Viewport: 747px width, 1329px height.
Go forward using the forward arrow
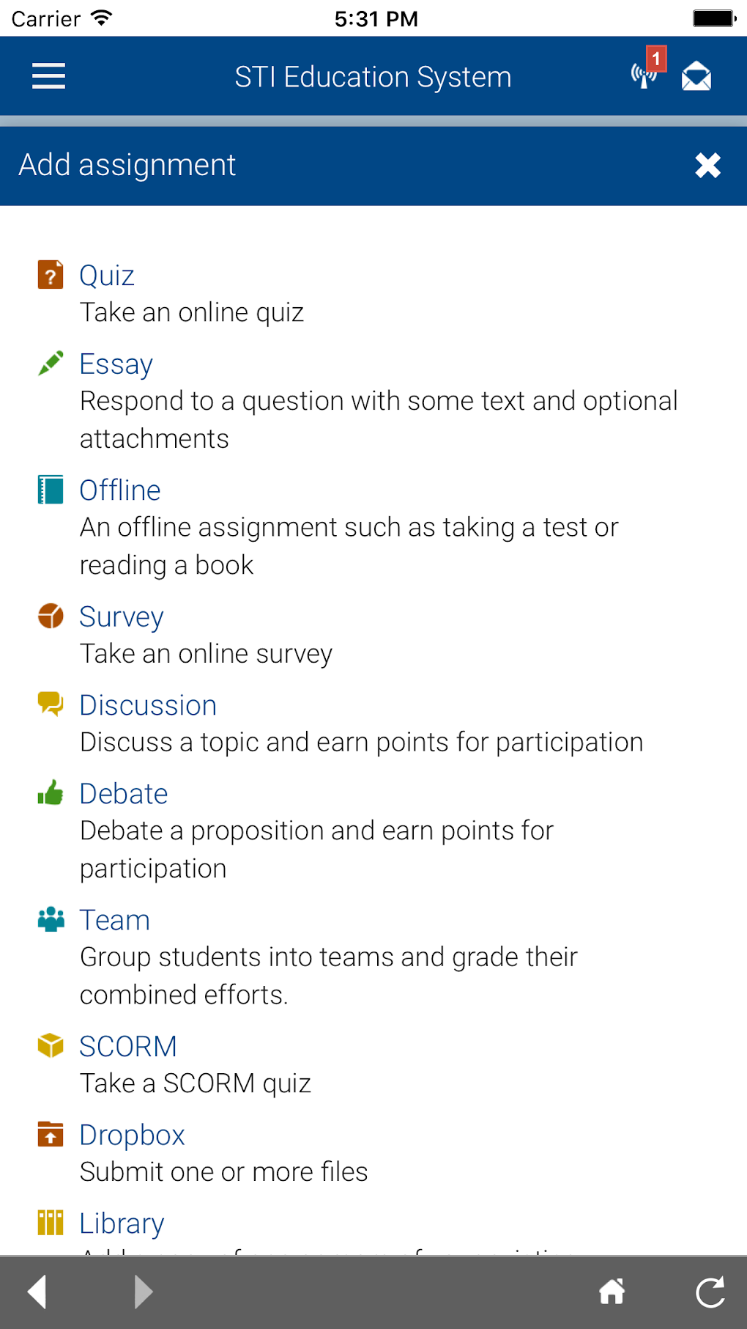click(x=144, y=1292)
